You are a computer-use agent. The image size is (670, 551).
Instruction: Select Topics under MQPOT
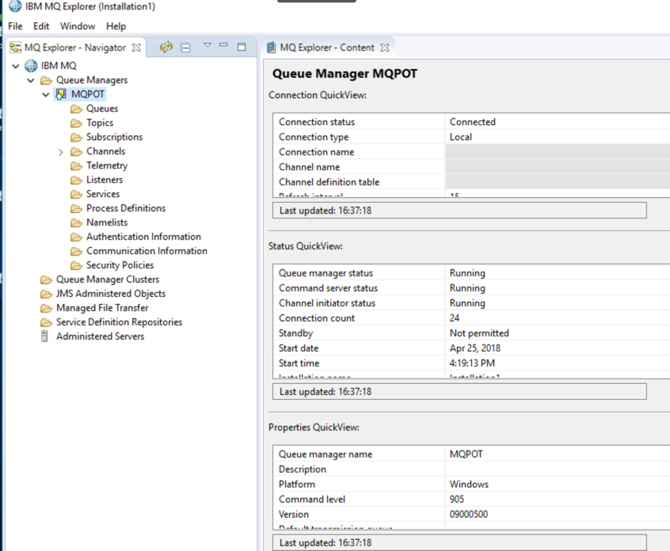pos(100,123)
